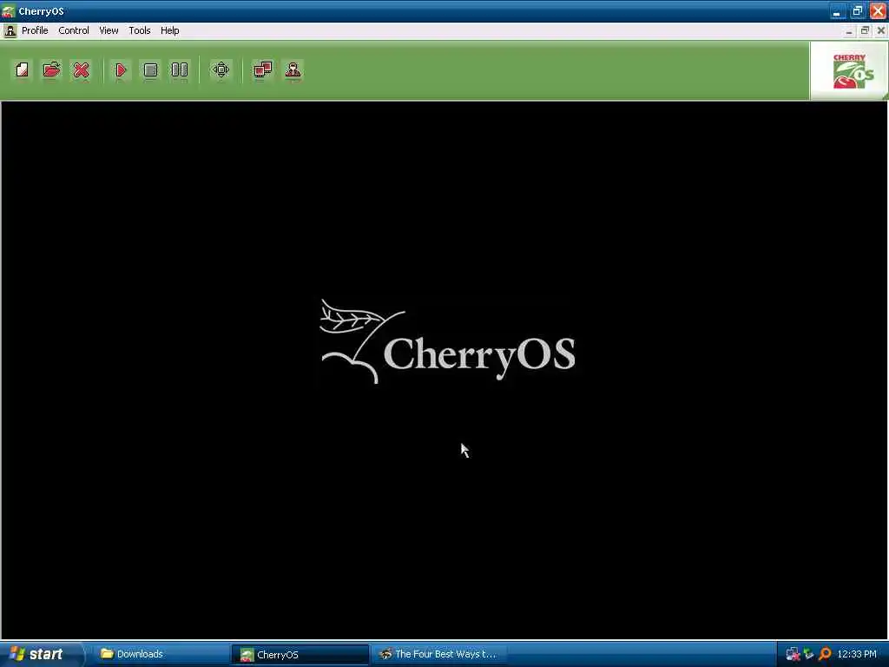The height and width of the screenshot is (667, 889).
Task: Pause the emulator with the two-bar icon
Action: 180,69
